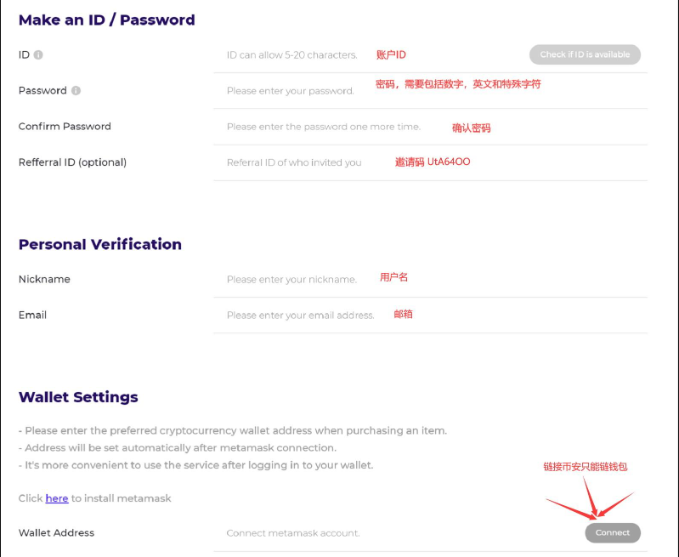
Task: Click the email address input field
Action: [431, 315]
